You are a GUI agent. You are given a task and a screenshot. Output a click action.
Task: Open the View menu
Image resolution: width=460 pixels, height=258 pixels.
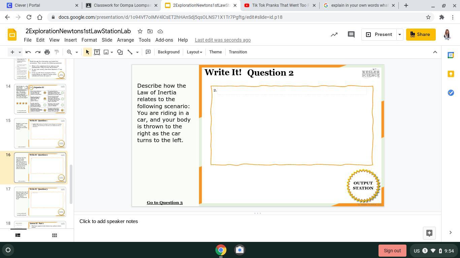pos(54,40)
